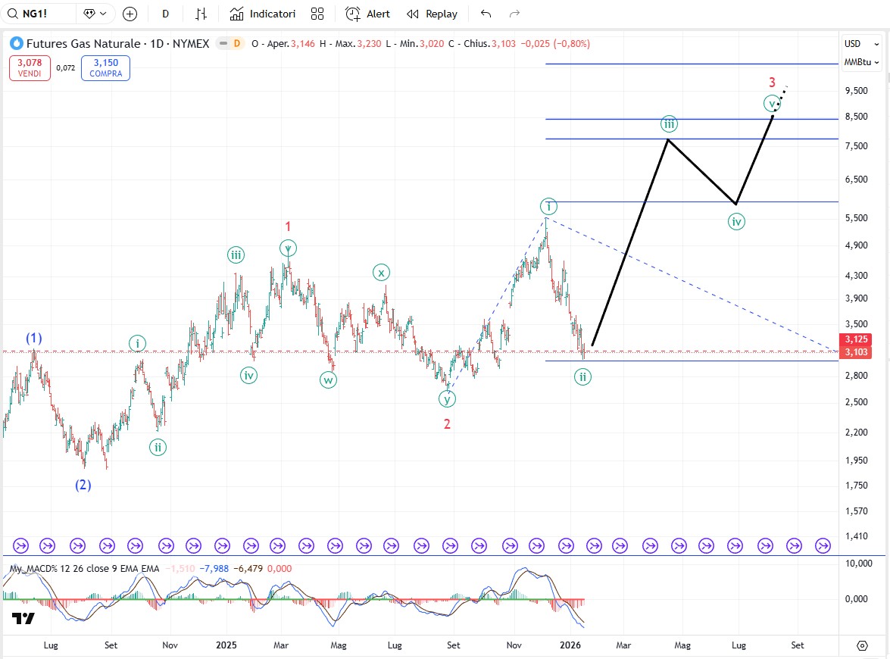Click the 3,078 VENDI sell button
This screenshot has height=659, width=890.
click(29, 68)
